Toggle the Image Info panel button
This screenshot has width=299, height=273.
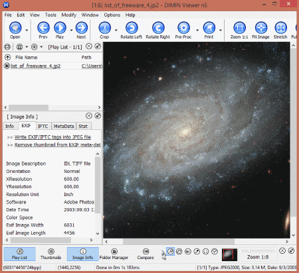pyautogui.click(x=83, y=254)
